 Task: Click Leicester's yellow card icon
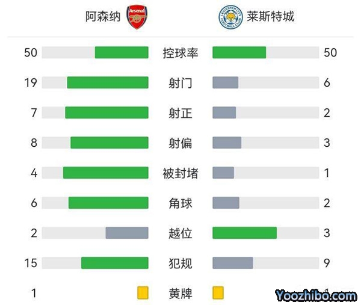pos(218,293)
